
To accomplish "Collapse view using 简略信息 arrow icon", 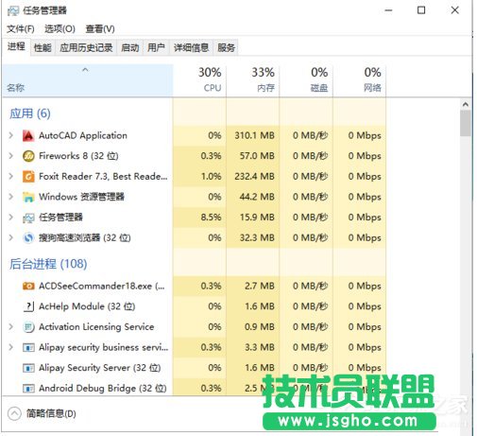I will 14,413.
